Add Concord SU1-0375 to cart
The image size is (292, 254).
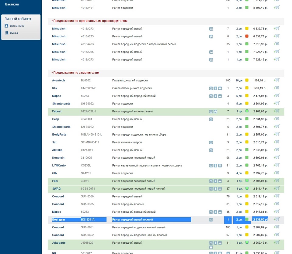click(x=277, y=204)
